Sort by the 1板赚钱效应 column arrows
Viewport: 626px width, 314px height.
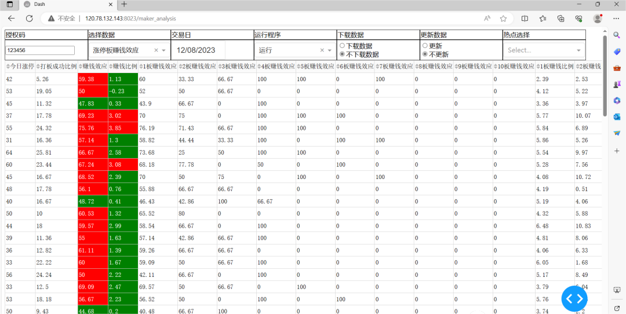pos(140,67)
